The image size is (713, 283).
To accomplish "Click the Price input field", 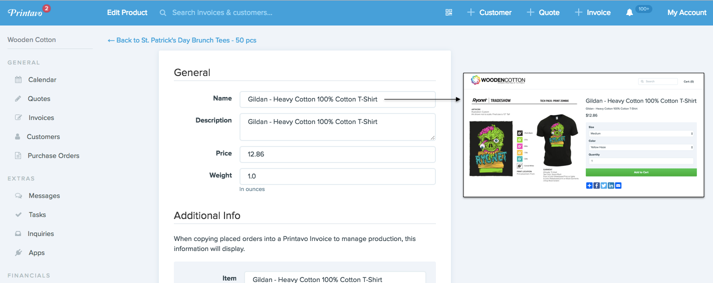I will pos(338,154).
